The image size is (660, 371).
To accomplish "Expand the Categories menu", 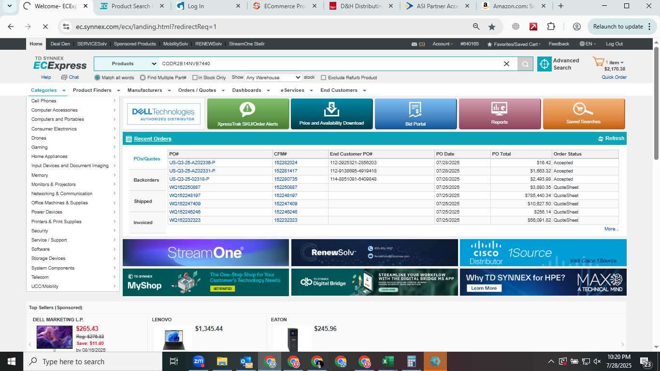I will tap(48, 90).
